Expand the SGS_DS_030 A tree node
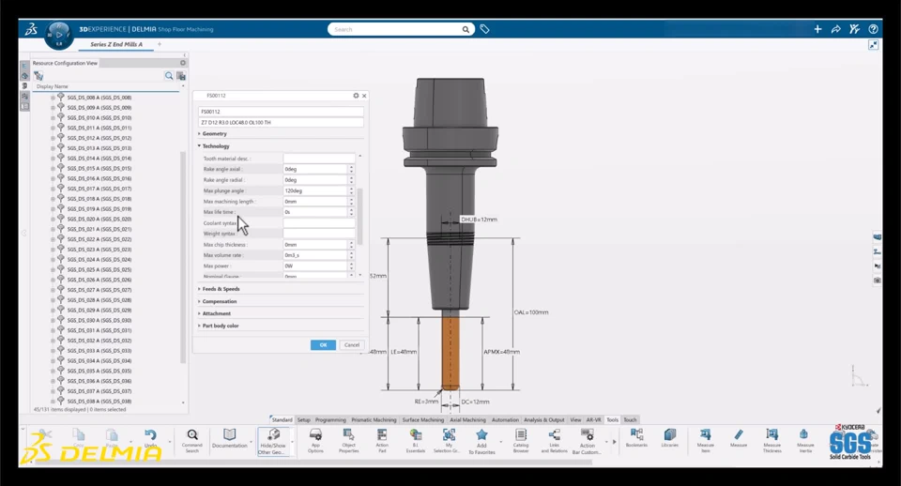This screenshot has width=901, height=486. pos(53,321)
